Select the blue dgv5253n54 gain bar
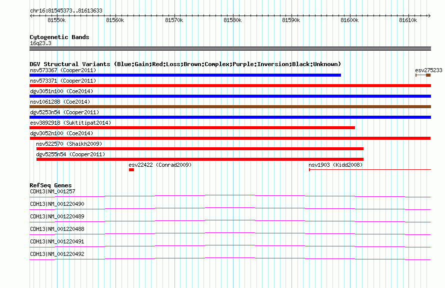Screen dimensions: 445x288 [230, 117]
